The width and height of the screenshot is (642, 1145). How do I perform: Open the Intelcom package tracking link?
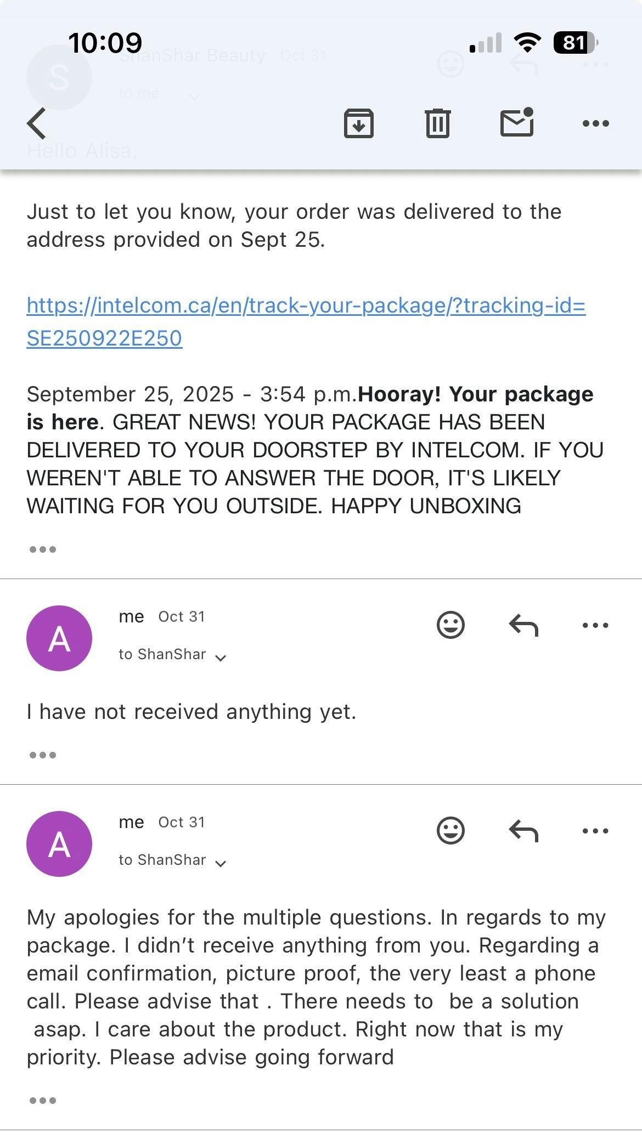coord(306,321)
